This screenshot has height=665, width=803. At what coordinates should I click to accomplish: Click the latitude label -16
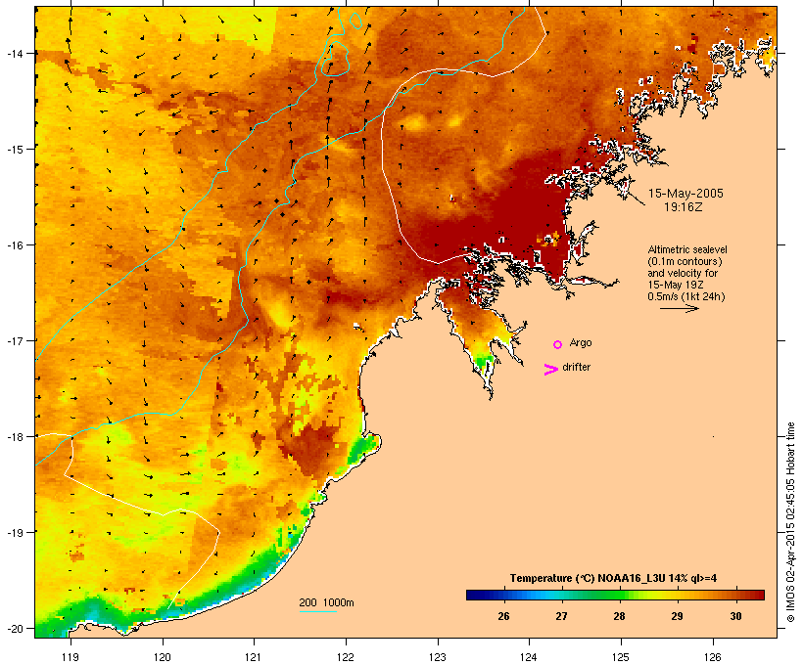15,245
